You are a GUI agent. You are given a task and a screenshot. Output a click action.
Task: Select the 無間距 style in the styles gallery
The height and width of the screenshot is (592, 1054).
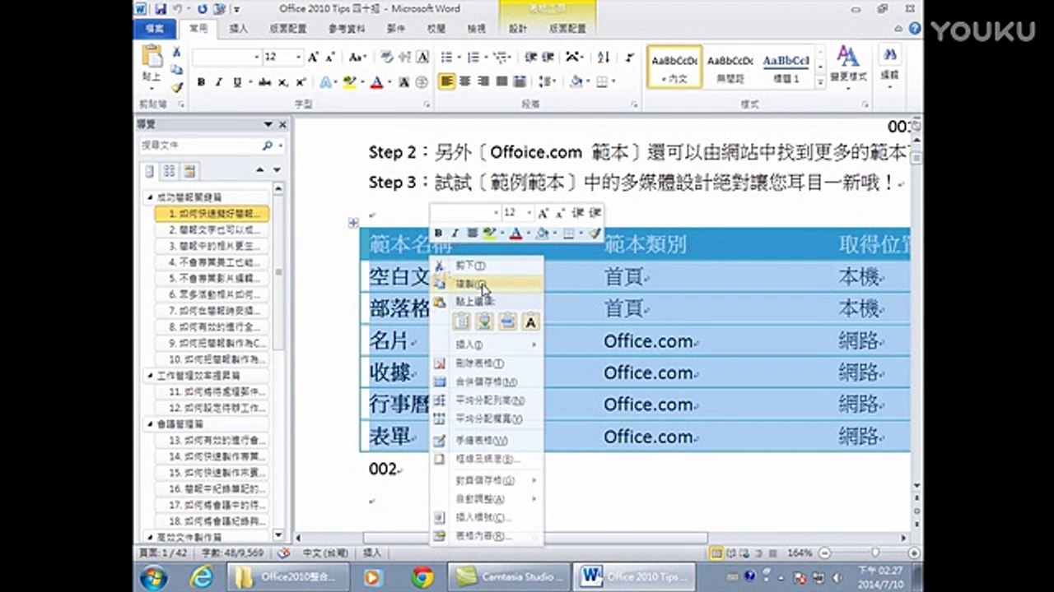tap(730, 67)
